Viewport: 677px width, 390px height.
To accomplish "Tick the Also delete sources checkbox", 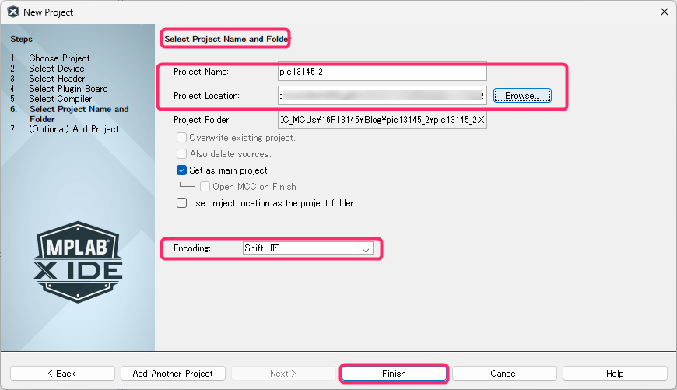I will (x=182, y=154).
